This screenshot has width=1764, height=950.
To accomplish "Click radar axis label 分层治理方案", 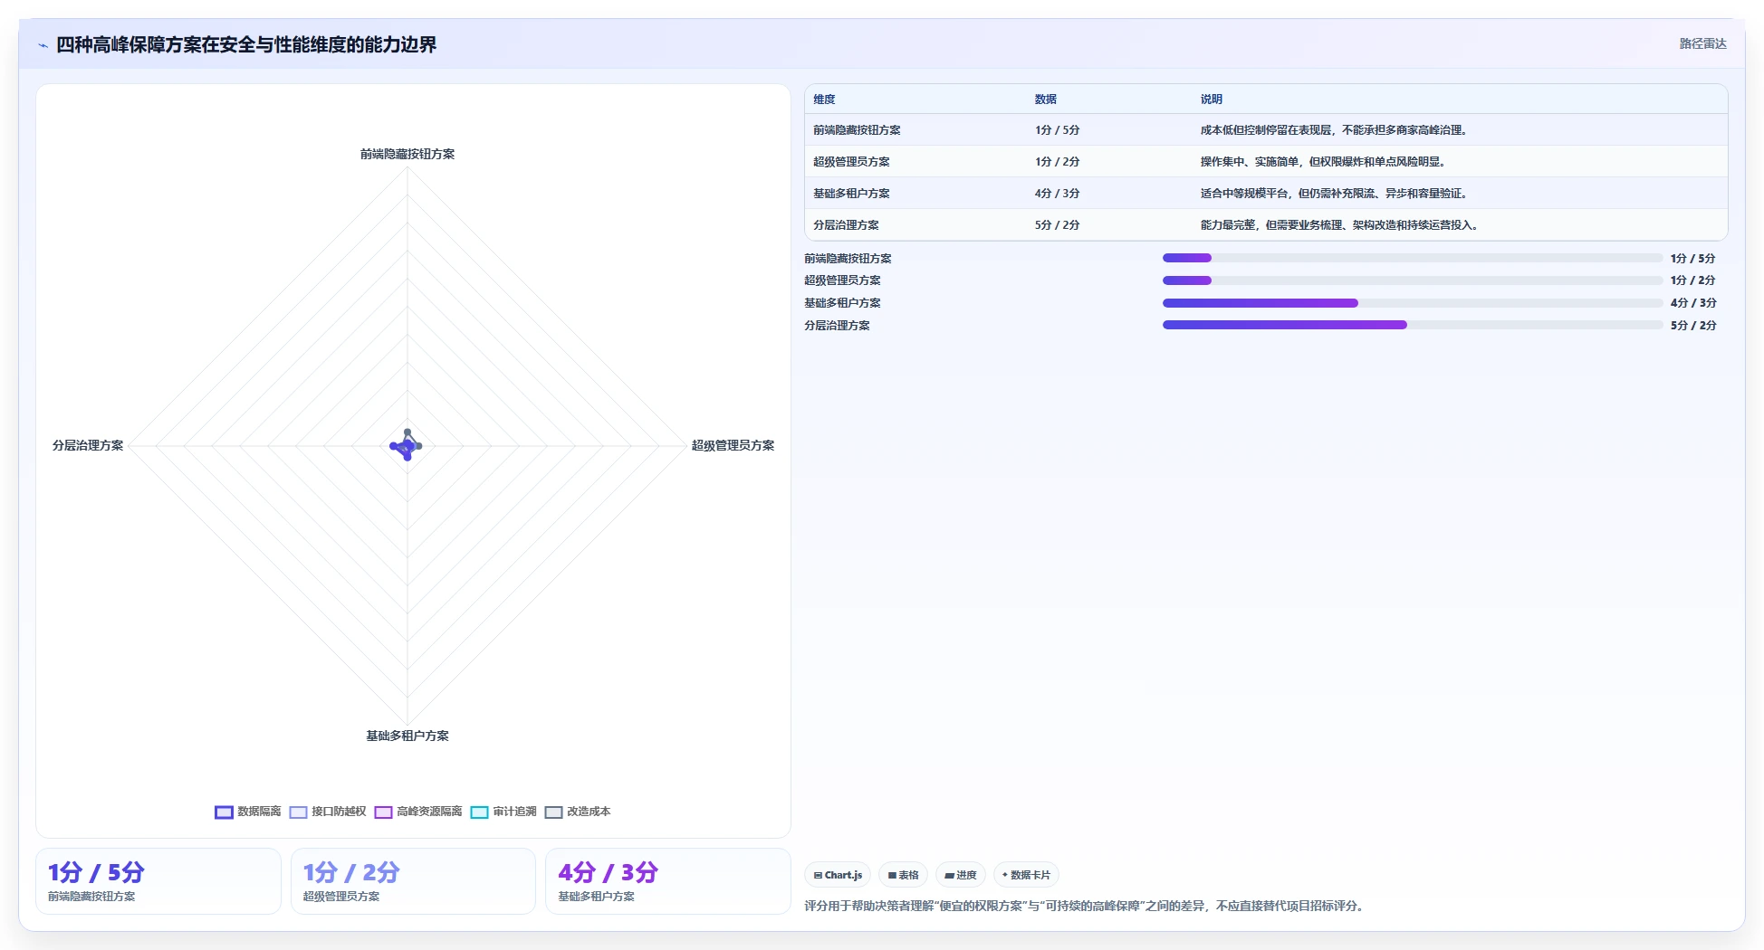I will (88, 445).
